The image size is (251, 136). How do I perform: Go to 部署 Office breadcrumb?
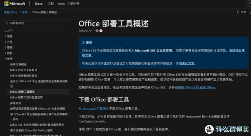11,12
